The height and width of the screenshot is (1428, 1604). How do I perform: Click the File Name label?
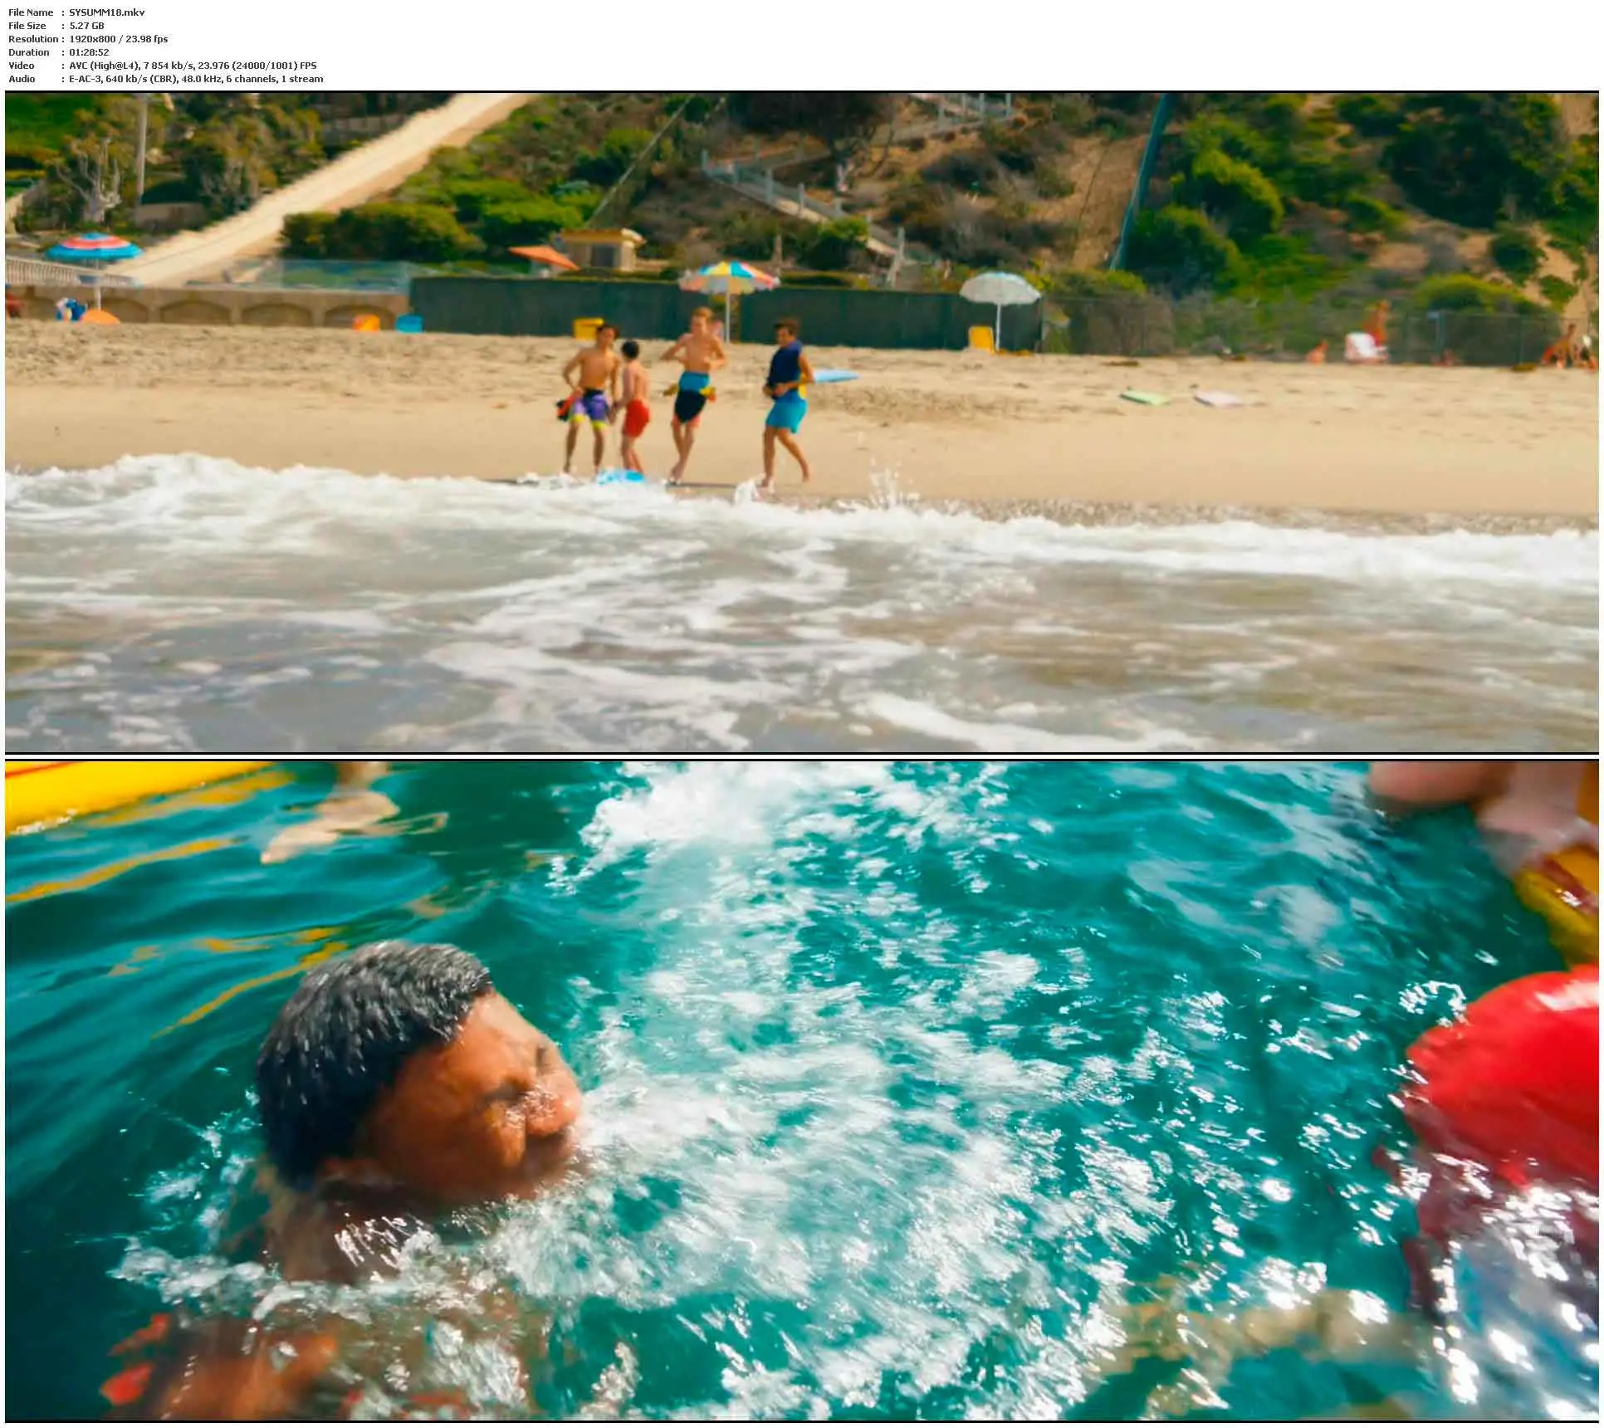(31, 12)
